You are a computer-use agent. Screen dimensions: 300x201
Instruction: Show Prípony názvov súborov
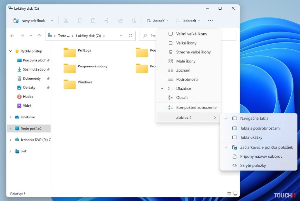tap(259, 156)
